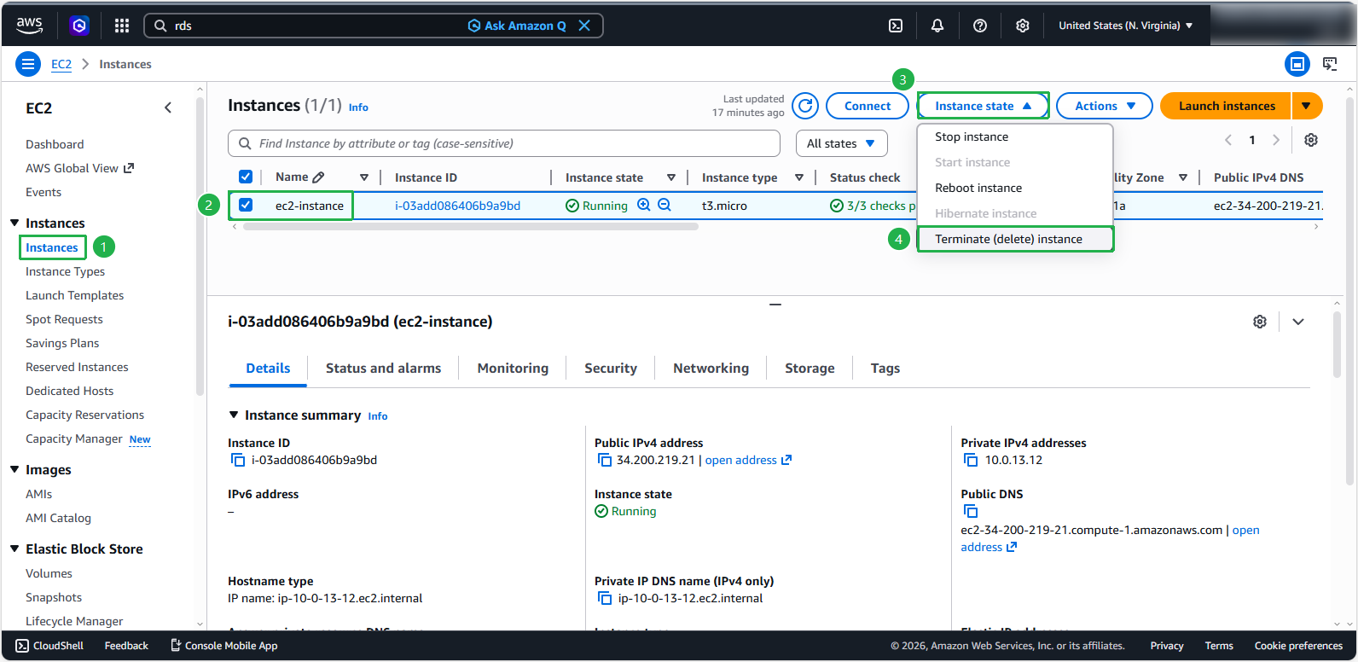Collapse the Elastic Block Store section
The image size is (1358, 662).
tap(14, 549)
